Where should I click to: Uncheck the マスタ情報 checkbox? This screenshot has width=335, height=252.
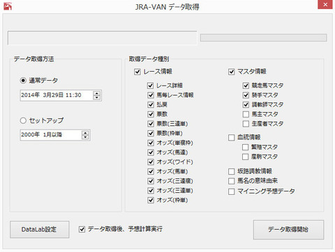pos(231,72)
